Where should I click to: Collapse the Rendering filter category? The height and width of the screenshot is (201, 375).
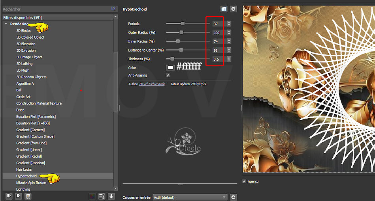6,24
